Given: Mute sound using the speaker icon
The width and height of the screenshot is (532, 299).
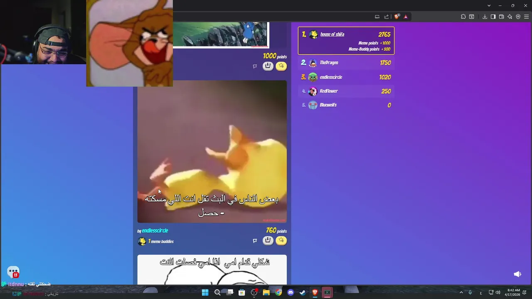Looking at the screenshot, I should coord(517,274).
